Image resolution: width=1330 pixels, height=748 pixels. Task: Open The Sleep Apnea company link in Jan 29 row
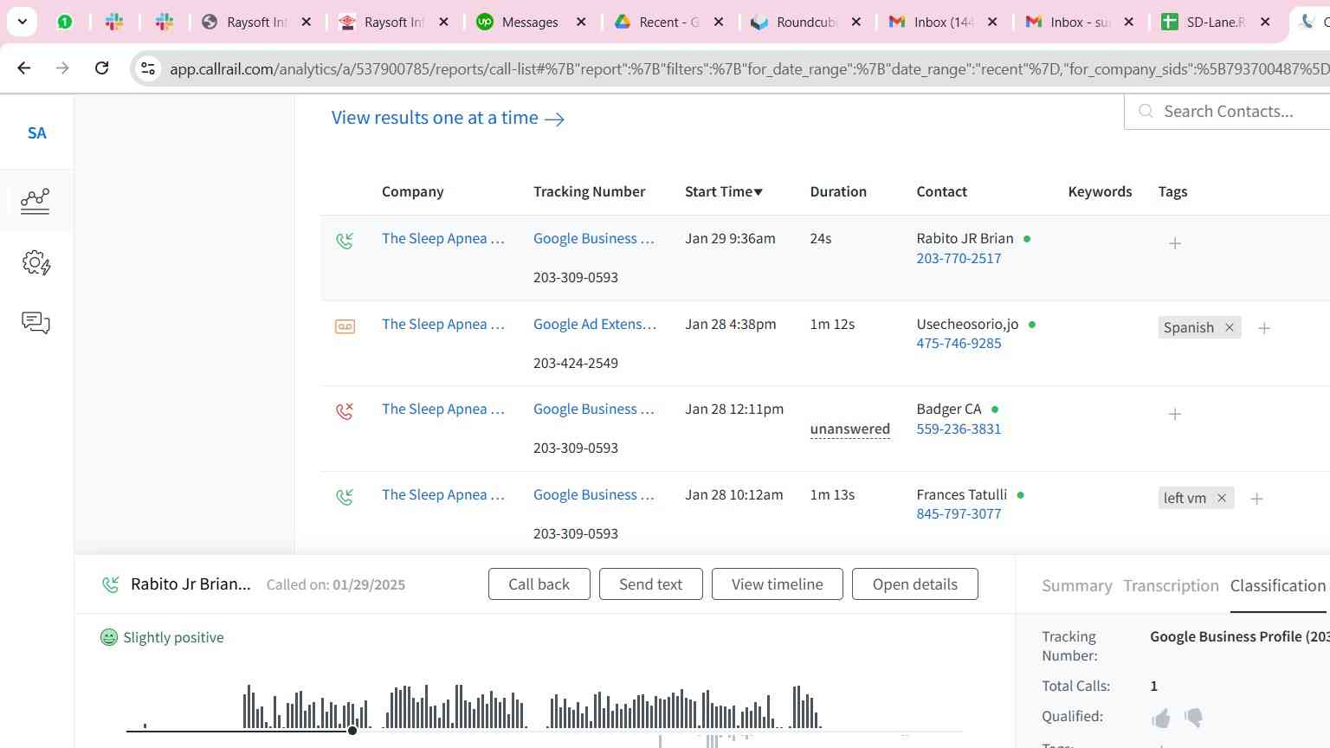coord(443,238)
